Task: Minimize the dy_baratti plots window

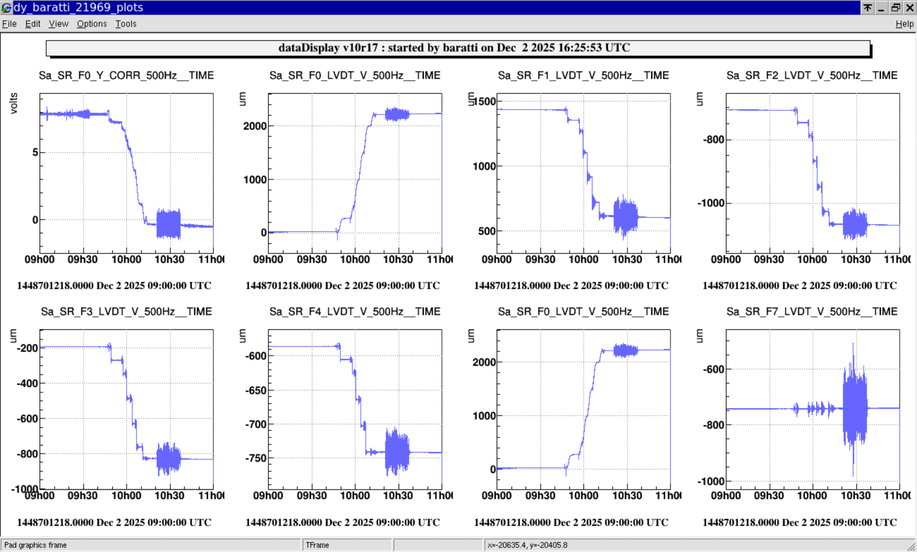Action: pos(881,7)
